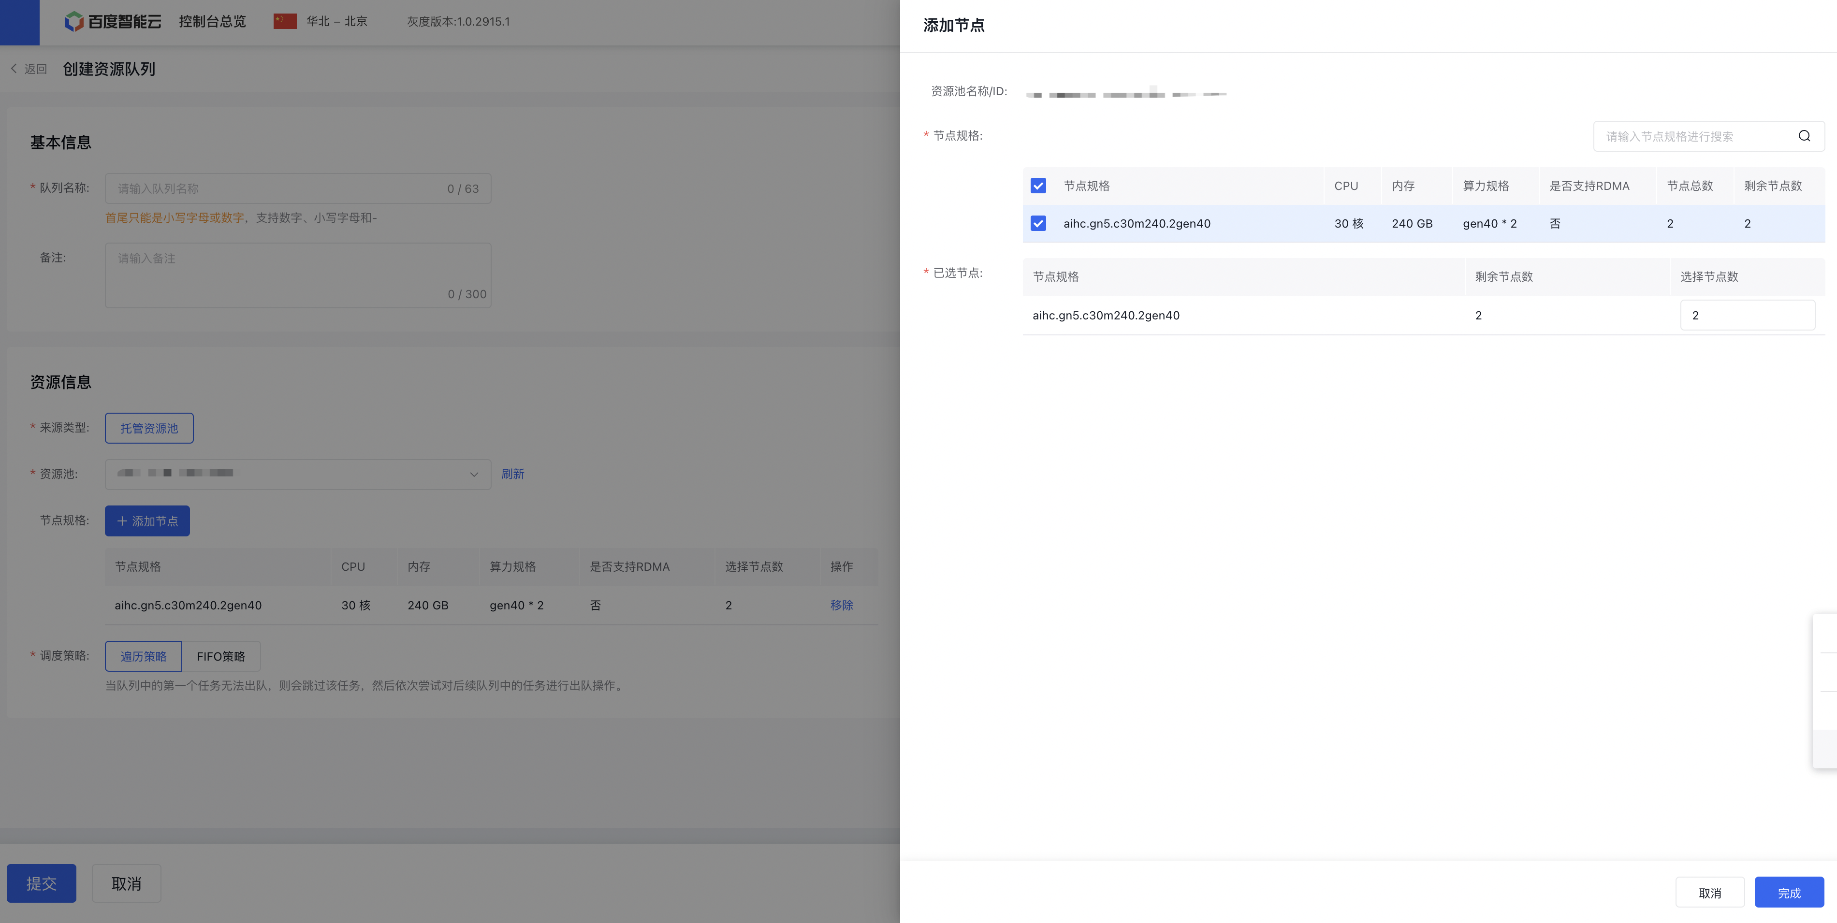The height and width of the screenshot is (923, 1837).
Task: Click the 算力规格 column header in the panel
Action: point(1486,186)
